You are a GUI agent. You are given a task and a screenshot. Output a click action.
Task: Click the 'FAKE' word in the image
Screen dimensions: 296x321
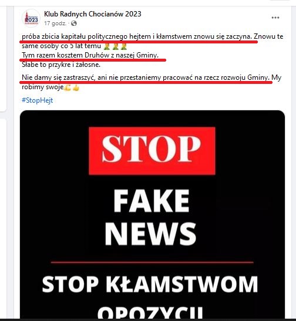152,201
